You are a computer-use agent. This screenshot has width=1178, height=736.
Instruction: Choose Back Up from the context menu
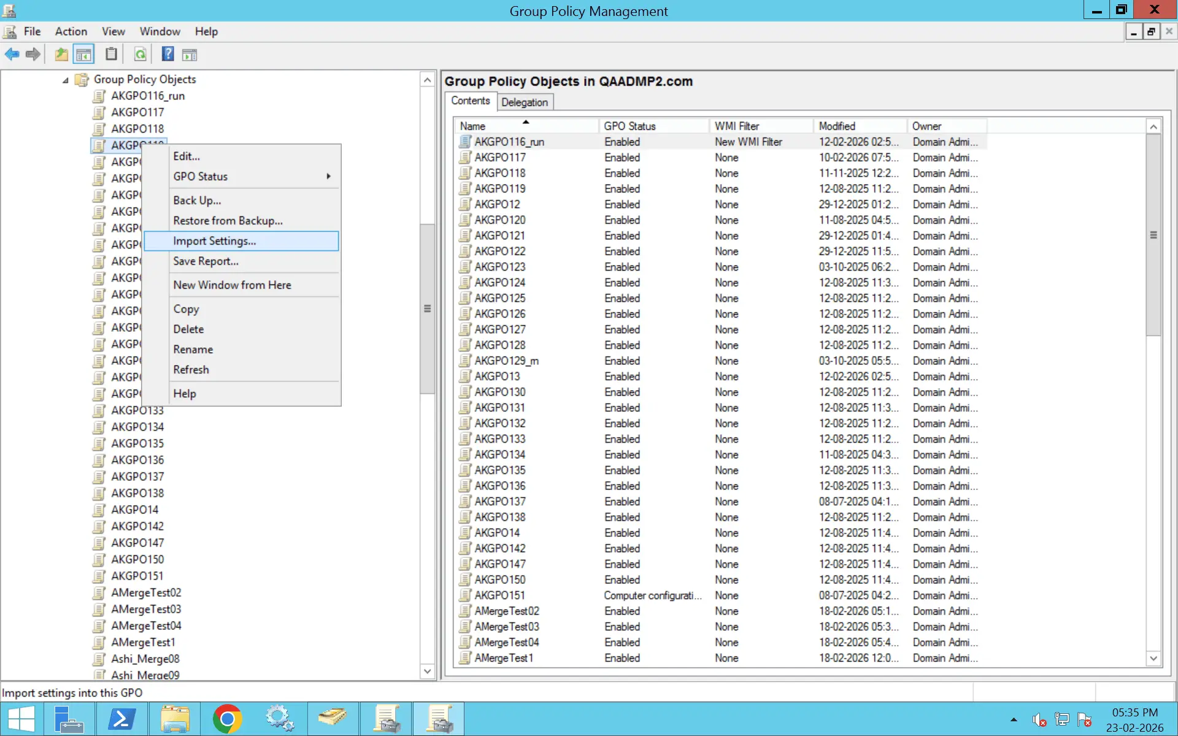pyautogui.click(x=196, y=200)
